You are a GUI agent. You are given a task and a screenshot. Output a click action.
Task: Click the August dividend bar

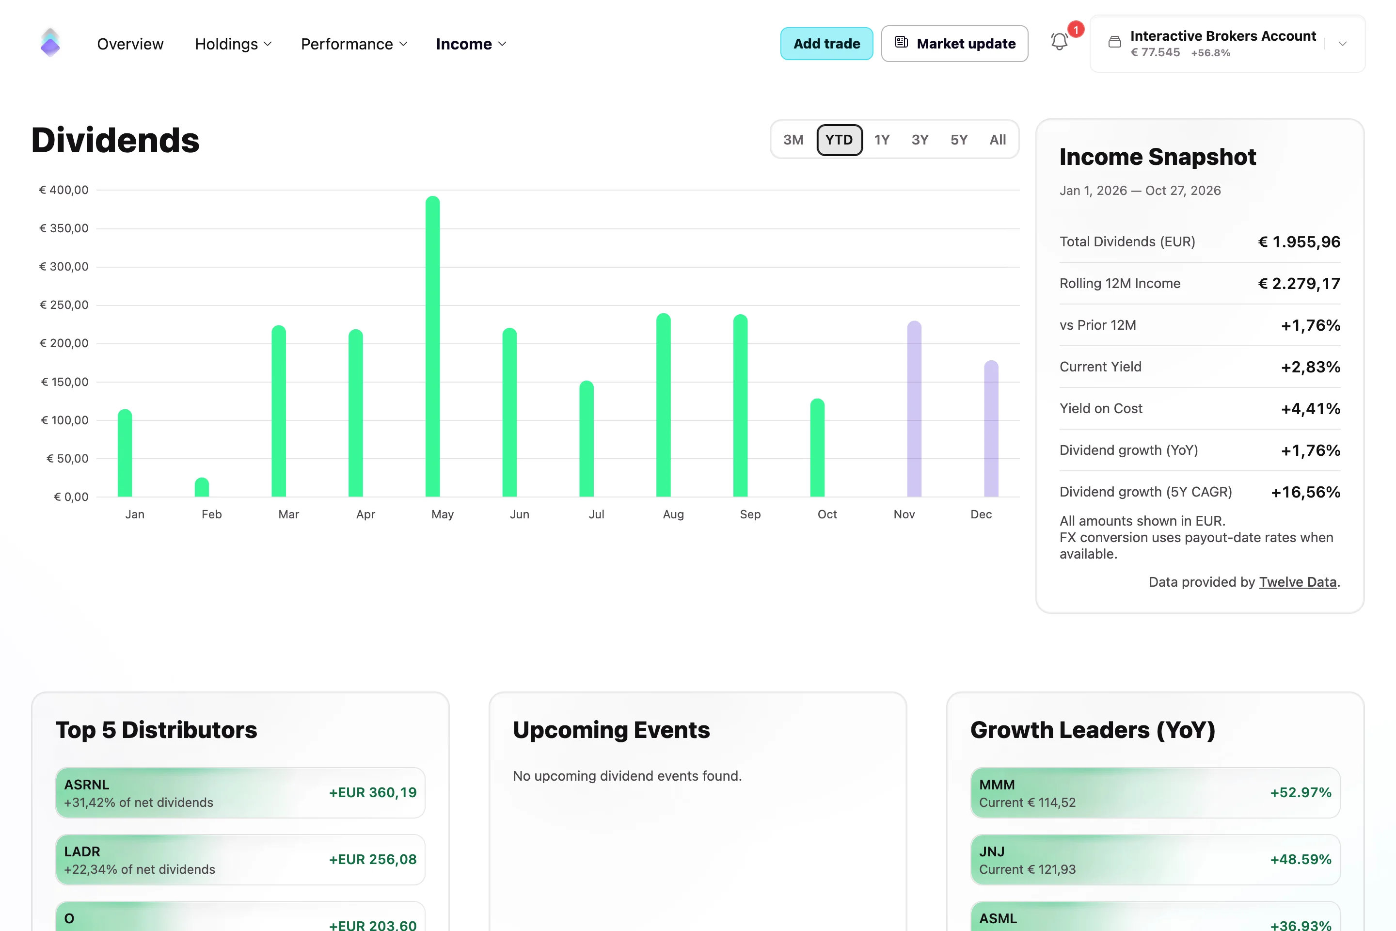663,405
